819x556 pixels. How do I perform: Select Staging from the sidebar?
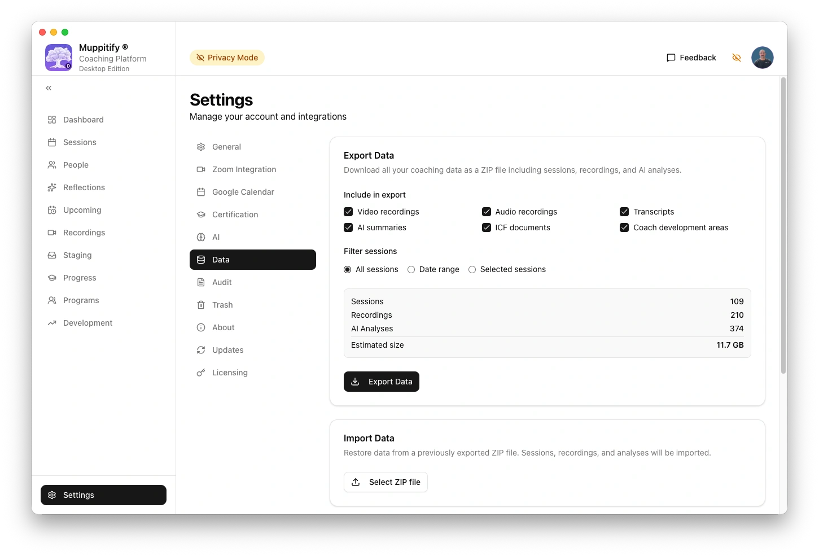click(x=77, y=255)
